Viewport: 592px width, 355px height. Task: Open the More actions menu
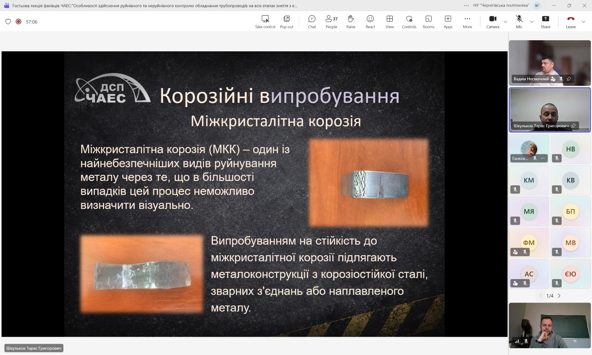[467, 22]
